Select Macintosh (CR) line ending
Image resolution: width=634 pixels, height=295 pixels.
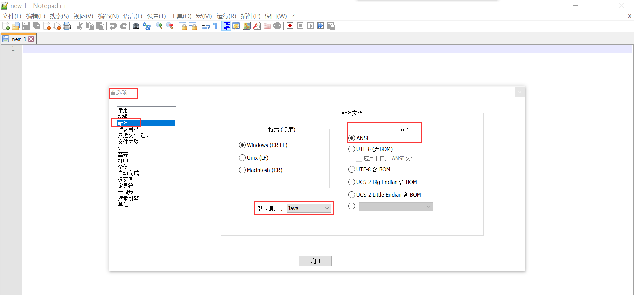pyautogui.click(x=261, y=170)
